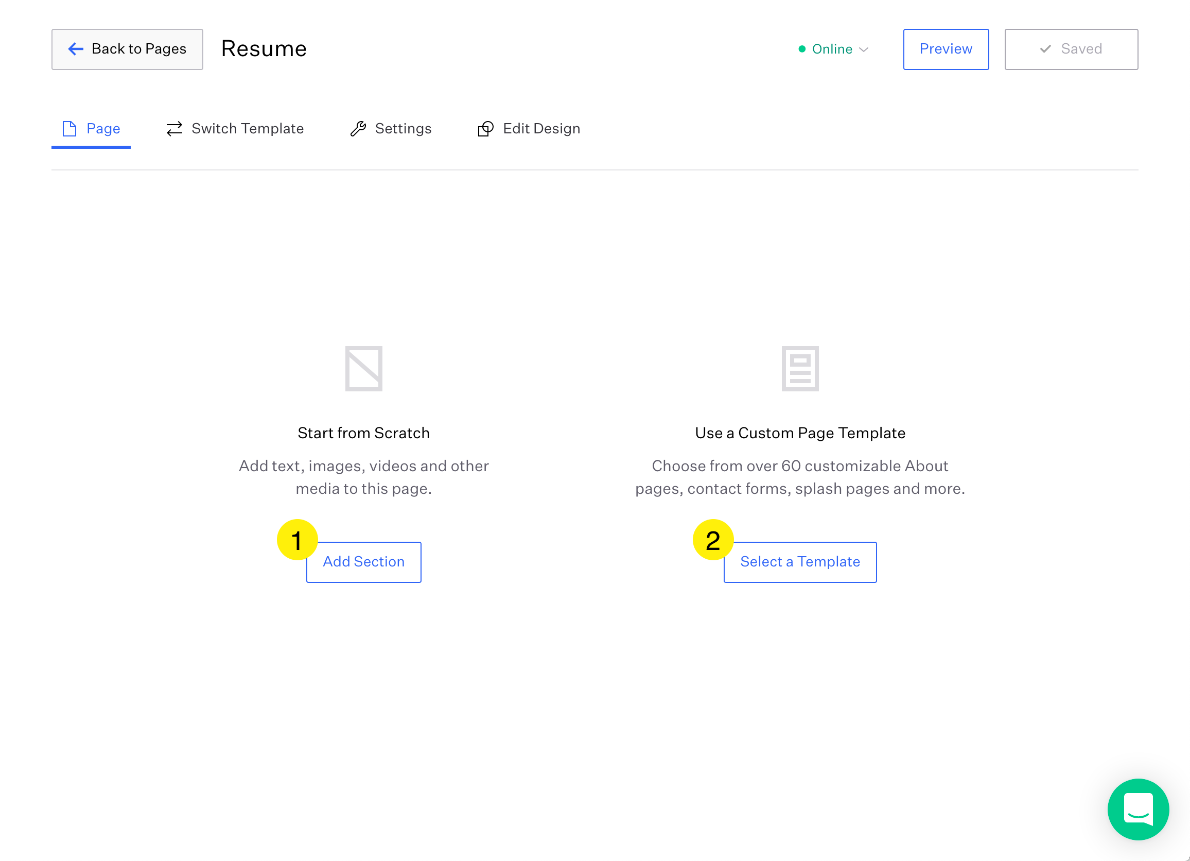Click the green Online status dot
Viewport: 1190px width, 861px height.
[801, 49]
